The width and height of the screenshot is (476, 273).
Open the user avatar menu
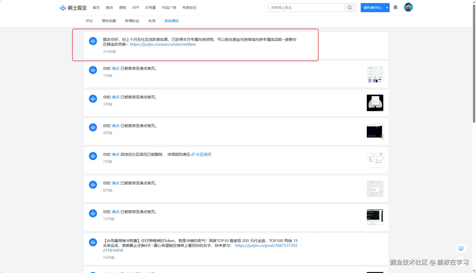coord(408,7)
